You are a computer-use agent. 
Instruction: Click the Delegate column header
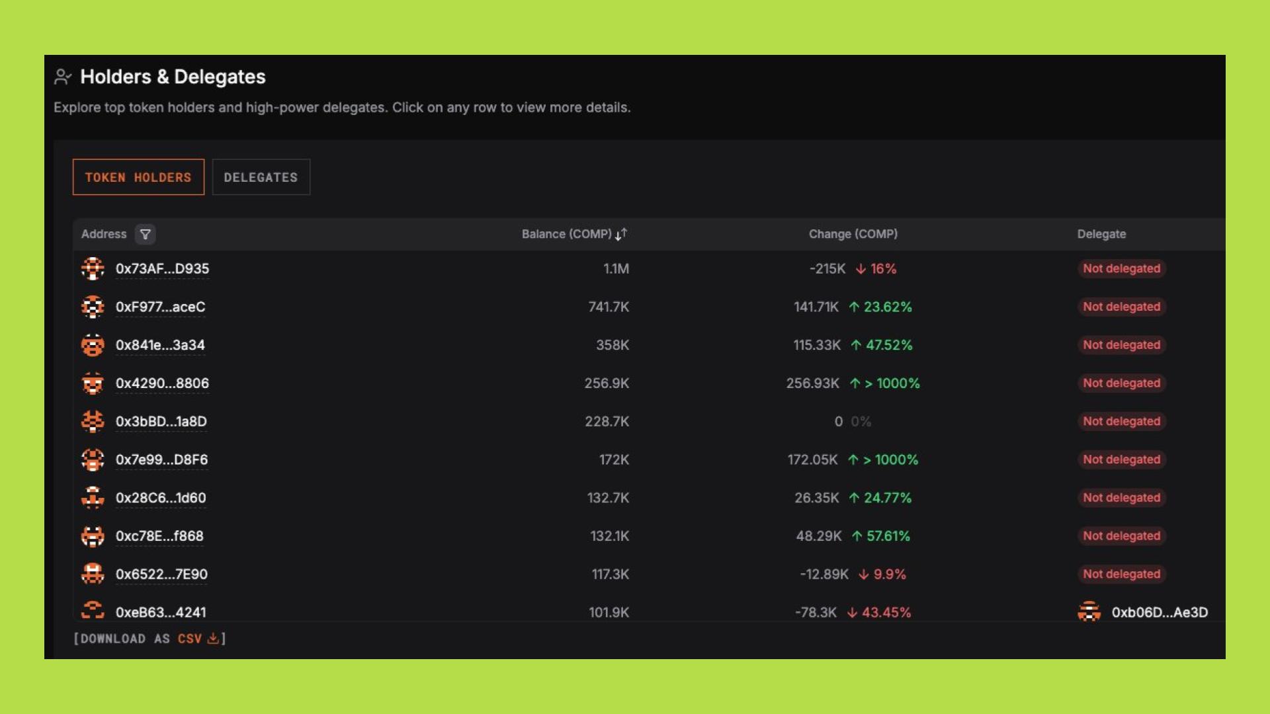[x=1101, y=234]
